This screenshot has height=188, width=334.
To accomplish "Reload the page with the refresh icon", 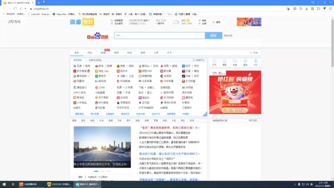I will pos(15,9).
